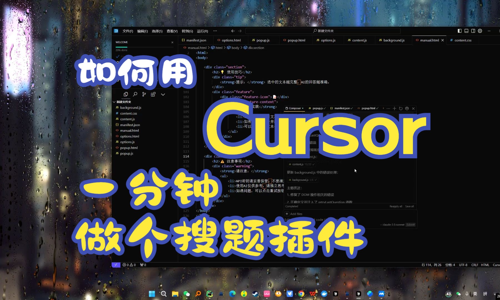Select the Composer tab

pos(294,108)
